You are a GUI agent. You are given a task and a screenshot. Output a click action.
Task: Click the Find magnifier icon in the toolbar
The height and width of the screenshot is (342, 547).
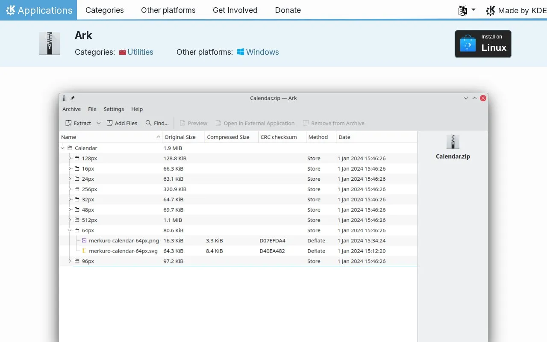coord(149,123)
